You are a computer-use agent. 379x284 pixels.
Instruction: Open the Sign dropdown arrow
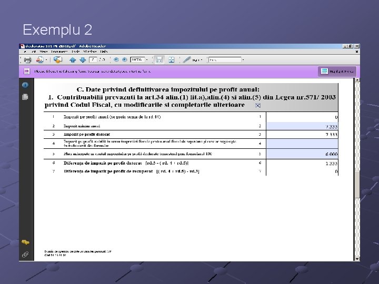[x=201, y=60]
